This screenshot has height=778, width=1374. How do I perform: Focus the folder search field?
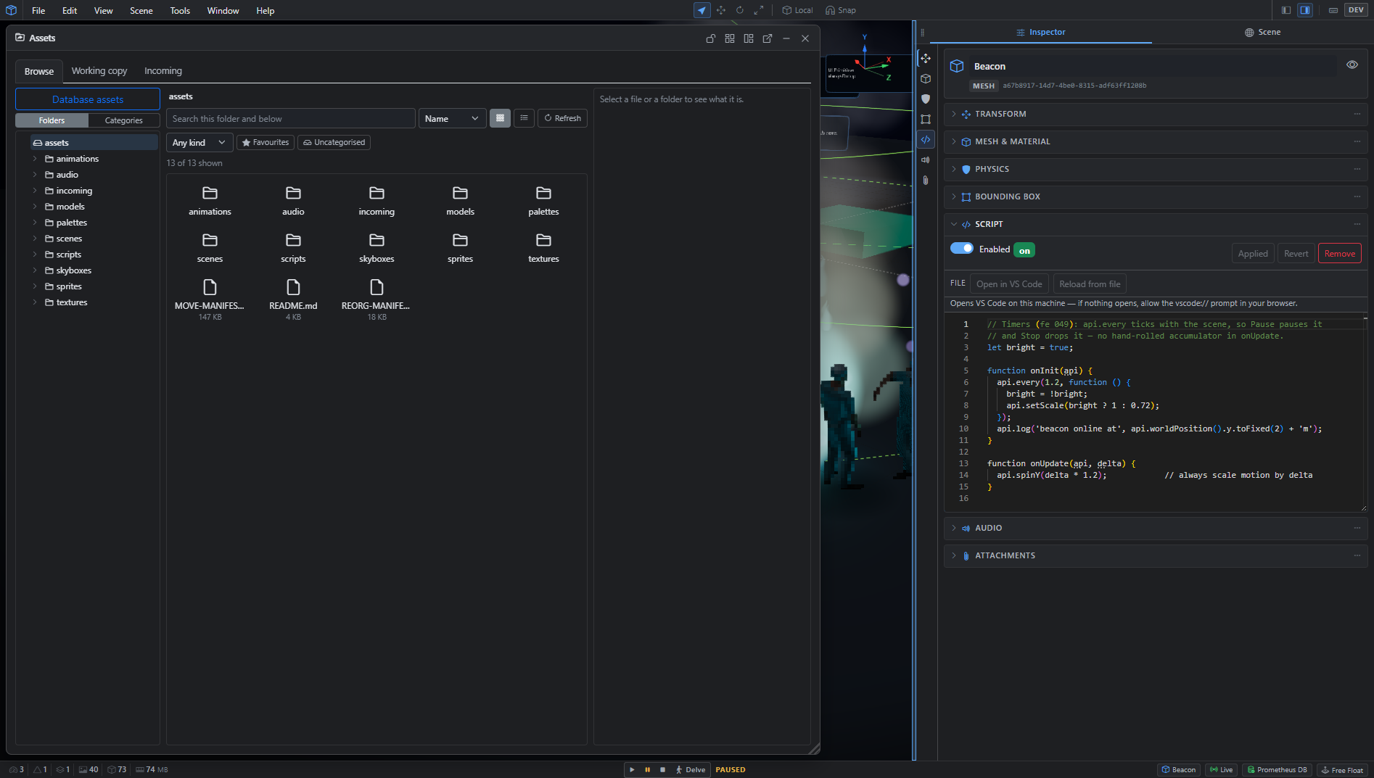[291, 118]
